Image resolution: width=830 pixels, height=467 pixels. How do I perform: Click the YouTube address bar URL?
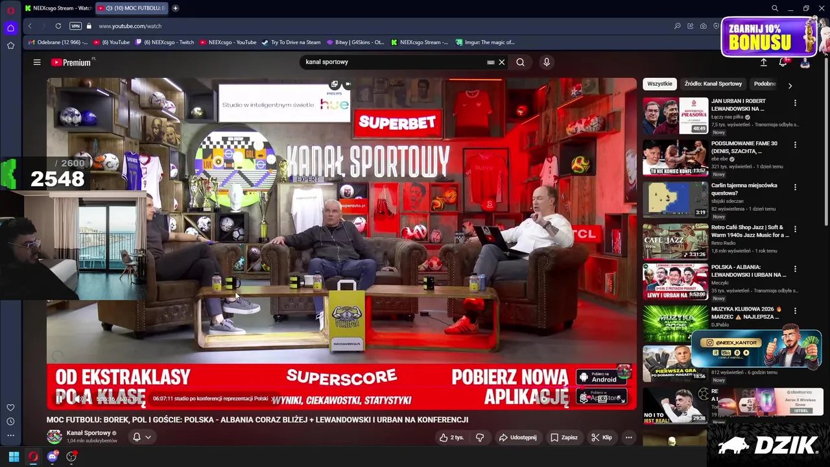pyautogui.click(x=130, y=26)
